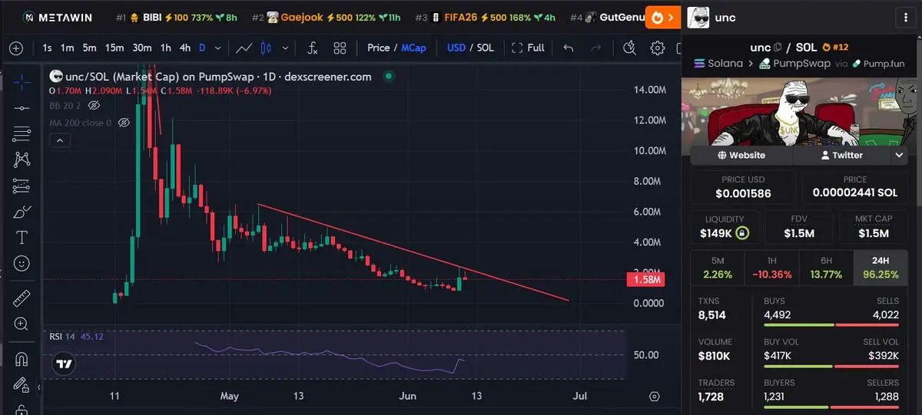The image size is (922, 415).
Task: Show 24H stats tab
Action: click(881, 267)
